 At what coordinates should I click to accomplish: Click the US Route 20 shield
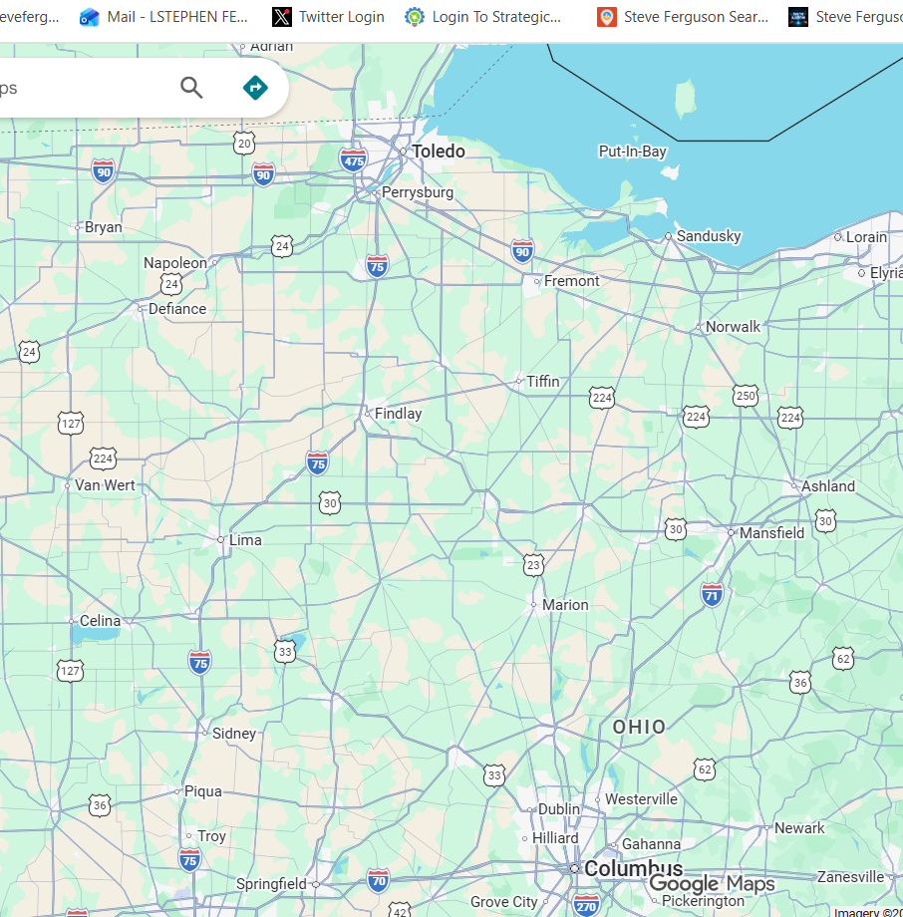click(x=244, y=144)
